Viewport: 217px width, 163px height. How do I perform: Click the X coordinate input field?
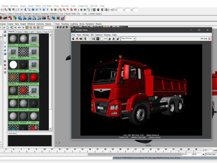(119, 10)
